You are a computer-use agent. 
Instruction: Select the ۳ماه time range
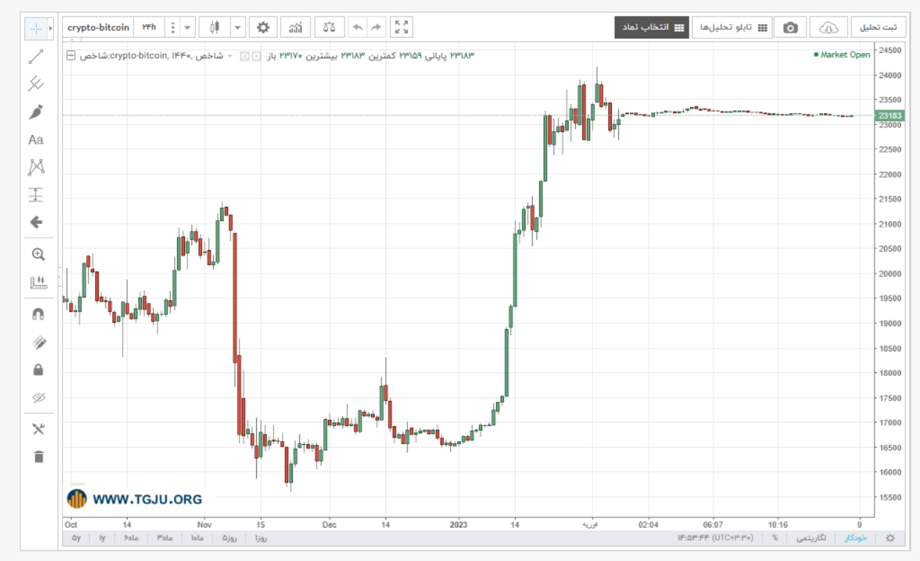pyautogui.click(x=164, y=537)
